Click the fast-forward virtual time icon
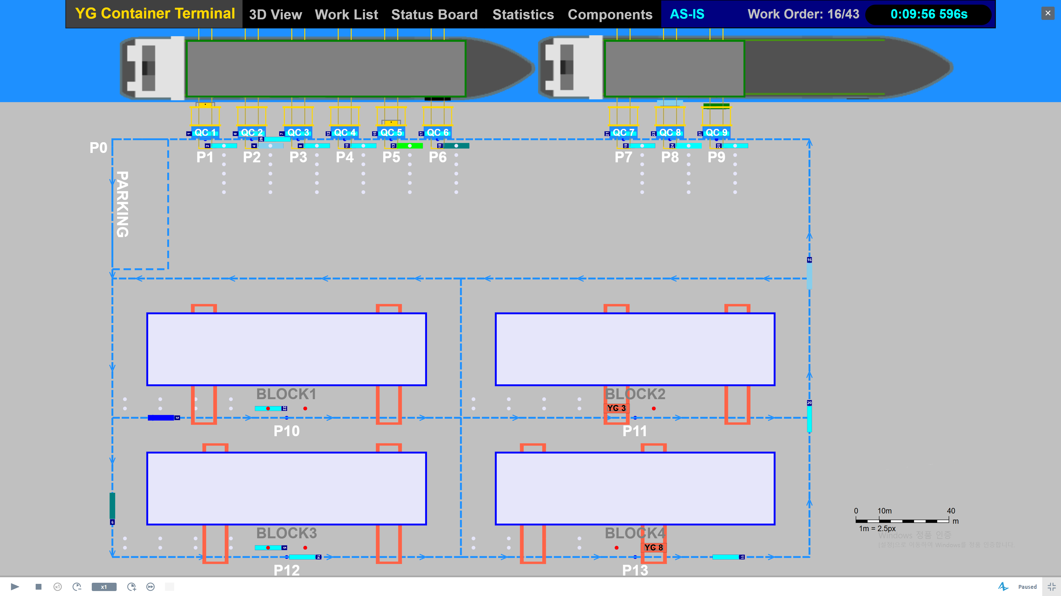1061x596 pixels. click(151, 587)
